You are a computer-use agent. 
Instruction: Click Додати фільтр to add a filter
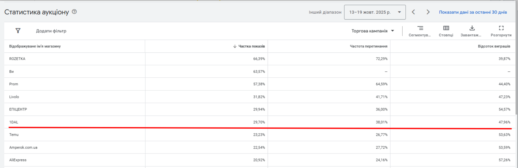click(x=51, y=31)
